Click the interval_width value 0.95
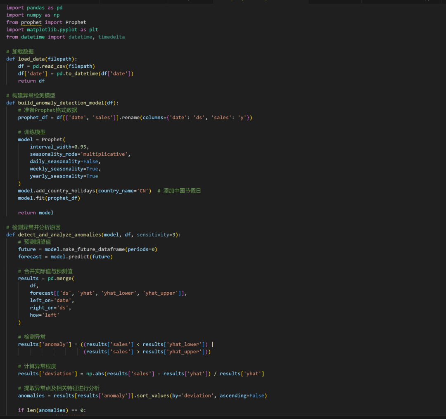Image resolution: width=446 pixels, height=419 pixels. 82,147
